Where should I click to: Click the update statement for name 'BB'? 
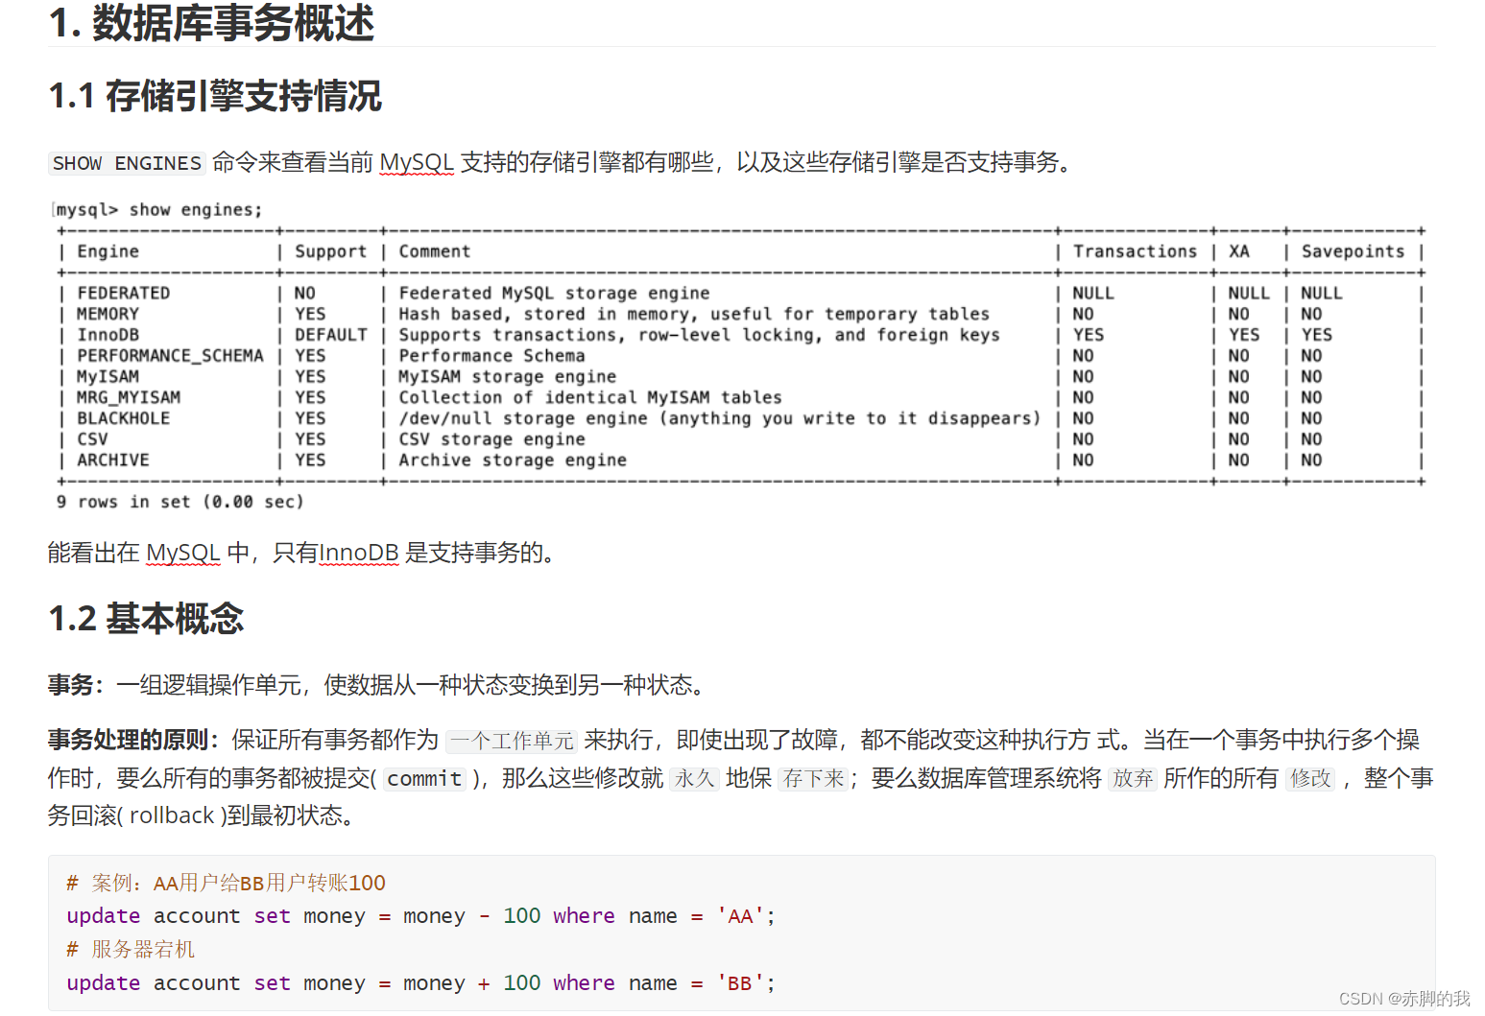click(420, 983)
